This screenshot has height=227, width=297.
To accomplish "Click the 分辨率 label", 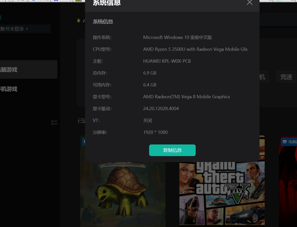I will pos(100,132).
